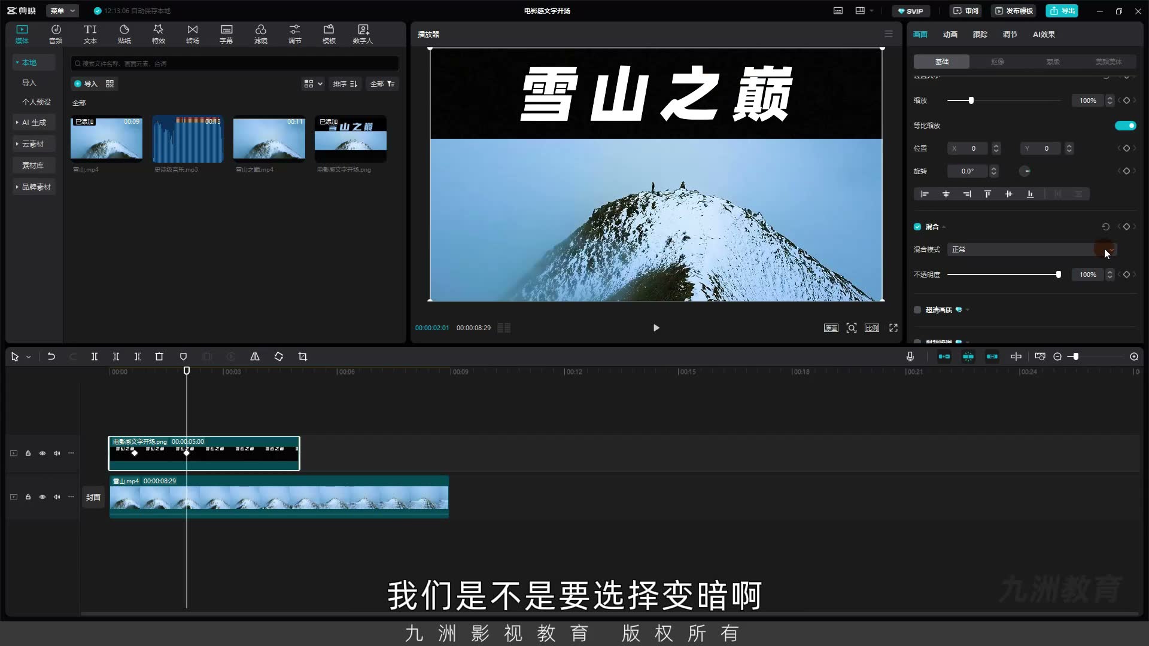Image resolution: width=1149 pixels, height=646 pixels.
Task: Open the 文本 text panel
Action: [90, 34]
